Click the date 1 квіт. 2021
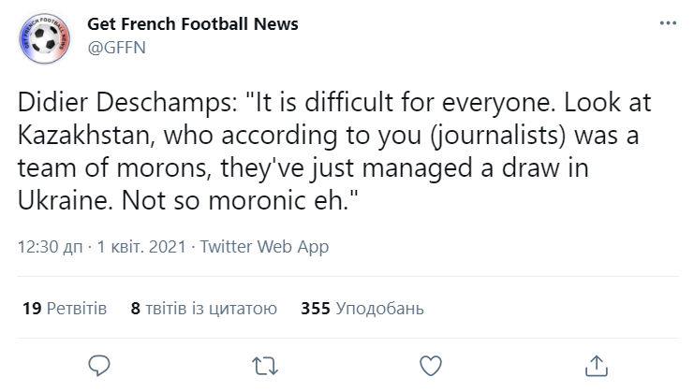This screenshot has height=391, width=694. click(141, 247)
